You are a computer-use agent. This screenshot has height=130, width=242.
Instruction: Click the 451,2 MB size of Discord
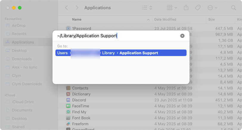(224, 100)
